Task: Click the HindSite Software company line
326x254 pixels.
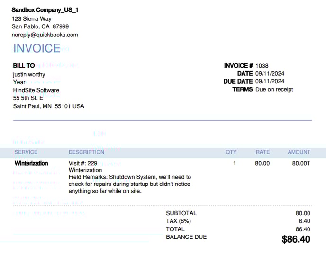Action: coord(36,90)
